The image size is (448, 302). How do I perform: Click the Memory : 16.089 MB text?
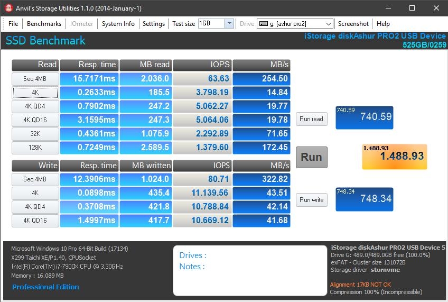point(38,276)
